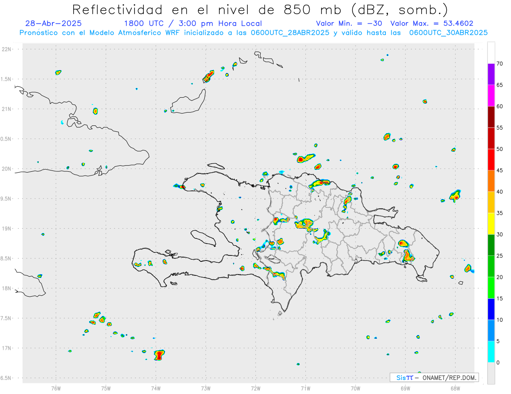
Task: Pick the dark green 25–30 dBZ swatch
Action: click(491, 245)
